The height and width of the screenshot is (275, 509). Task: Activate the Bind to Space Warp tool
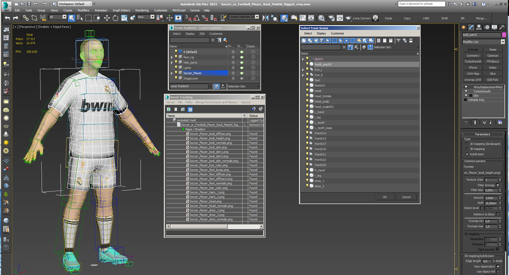(43, 18)
